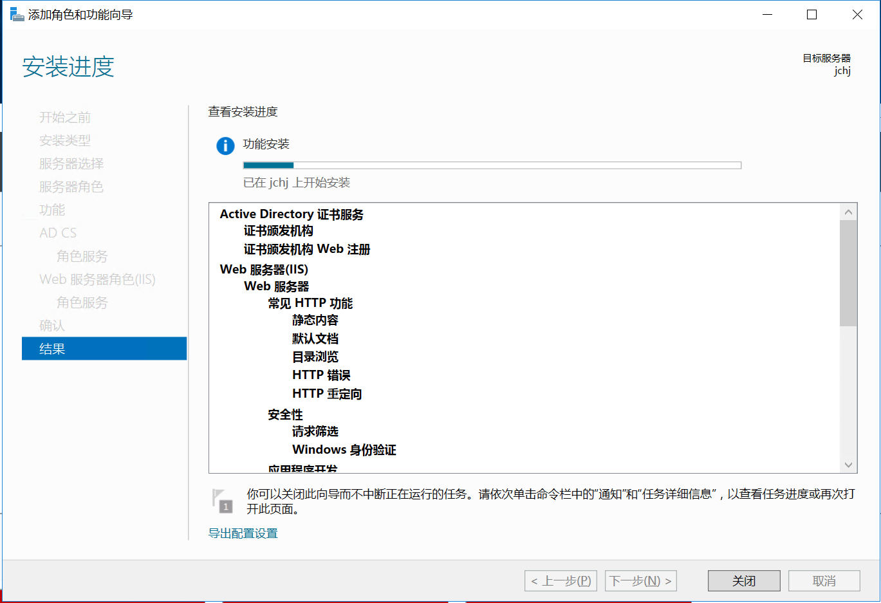881x603 pixels.
Task: Minimize the wizard window
Action: point(767,14)
